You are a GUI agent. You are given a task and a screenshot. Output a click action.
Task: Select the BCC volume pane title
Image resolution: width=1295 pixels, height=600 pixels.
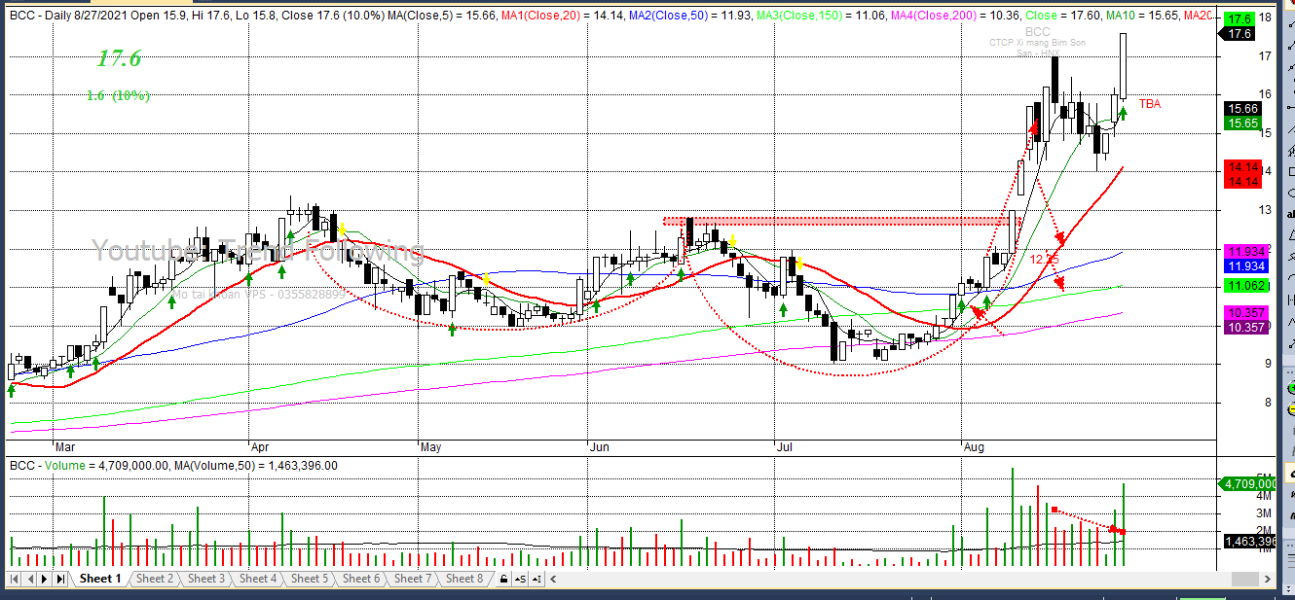pos(173,466)
